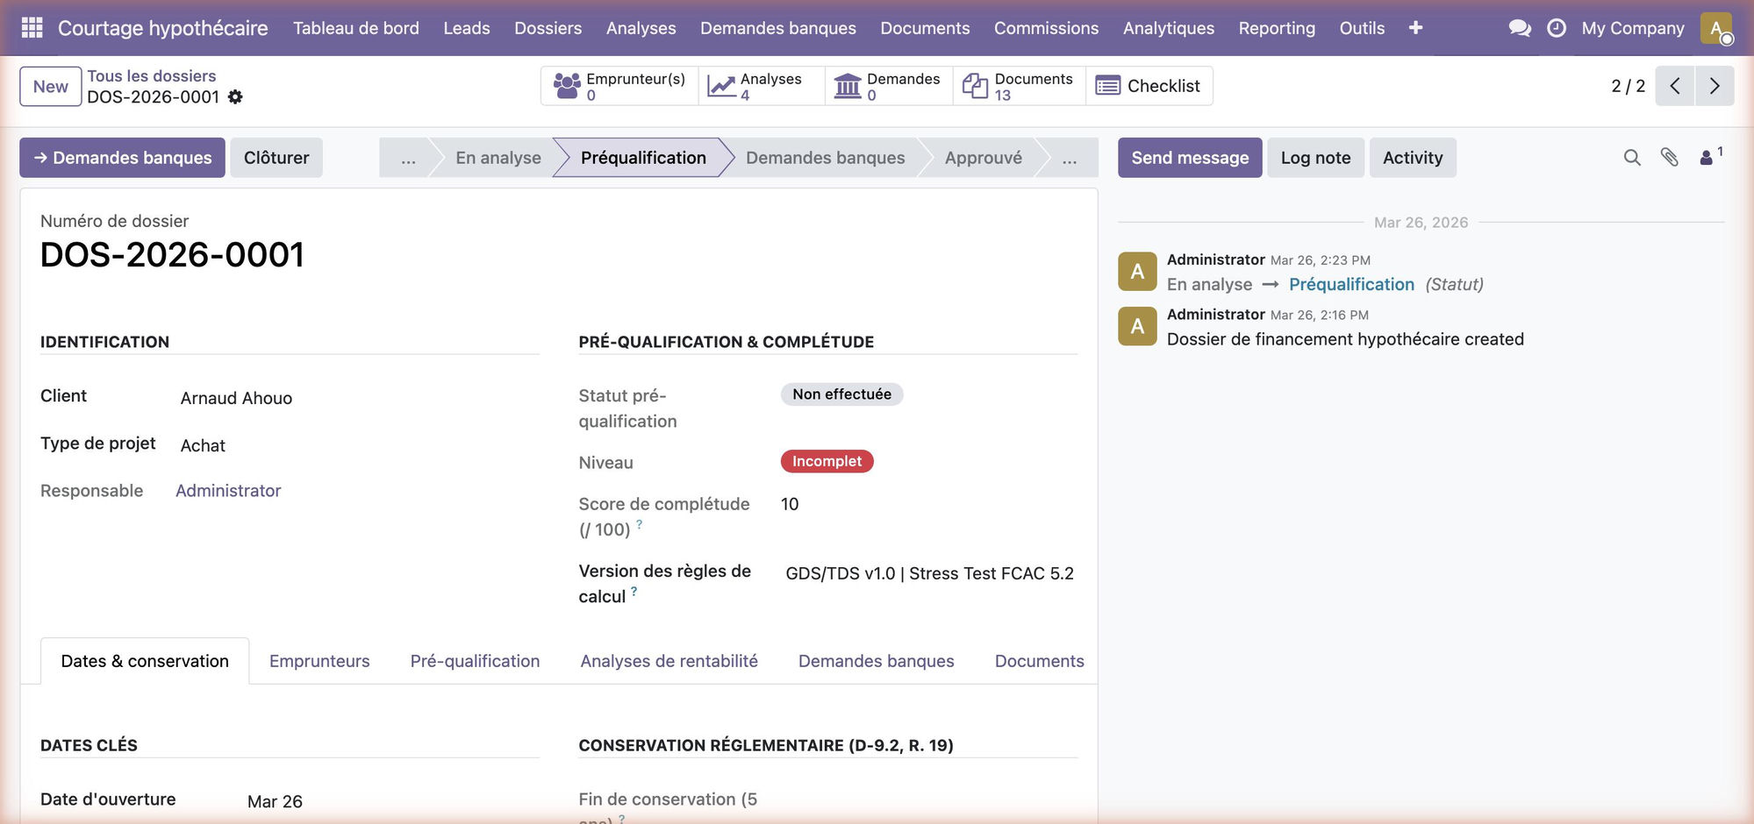
Task: Expand later stages ellipsis after Approuvé
Action: pyautogui.click(x=1069, y=158)
